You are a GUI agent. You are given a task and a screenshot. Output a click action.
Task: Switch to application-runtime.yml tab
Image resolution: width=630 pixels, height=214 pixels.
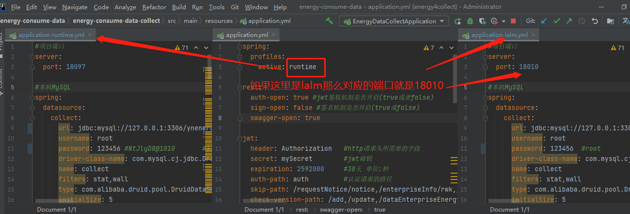pos(52,35)
